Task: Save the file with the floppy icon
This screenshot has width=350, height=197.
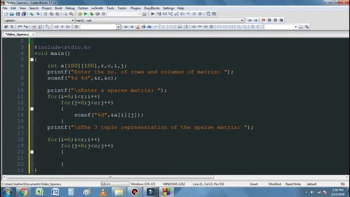Action: click(18, 14)
